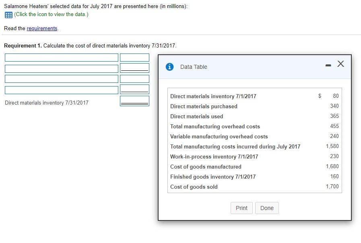Click 'Direct materials purchased' row label

204,106
